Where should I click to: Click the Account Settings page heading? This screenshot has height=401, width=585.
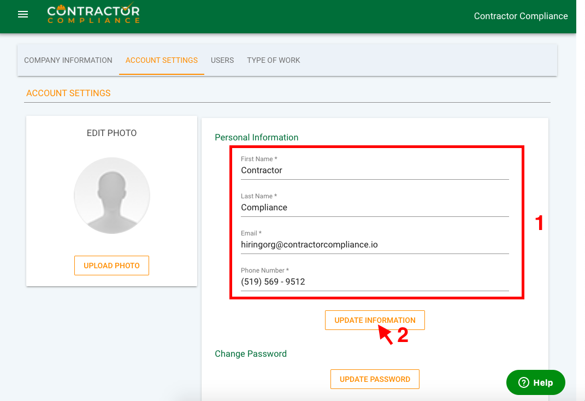click(68, 93)
